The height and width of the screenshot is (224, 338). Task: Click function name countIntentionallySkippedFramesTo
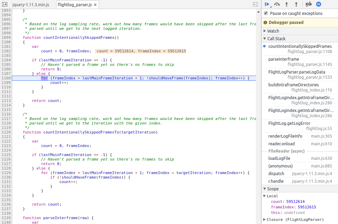81,132
